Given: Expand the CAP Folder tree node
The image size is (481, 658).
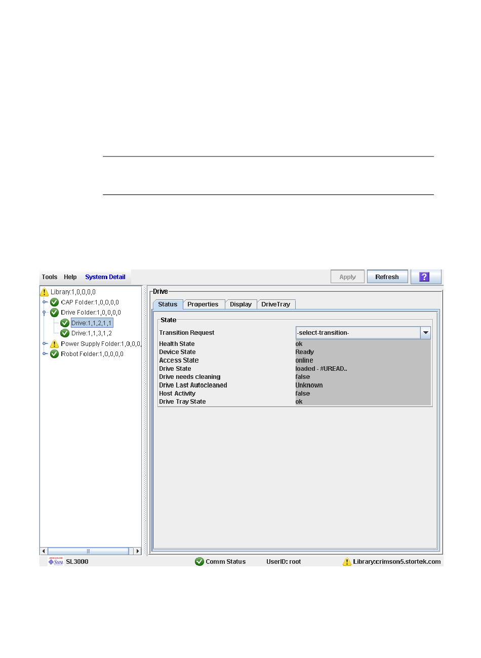Looking at the screenshot, I should [x=45, y=302].
